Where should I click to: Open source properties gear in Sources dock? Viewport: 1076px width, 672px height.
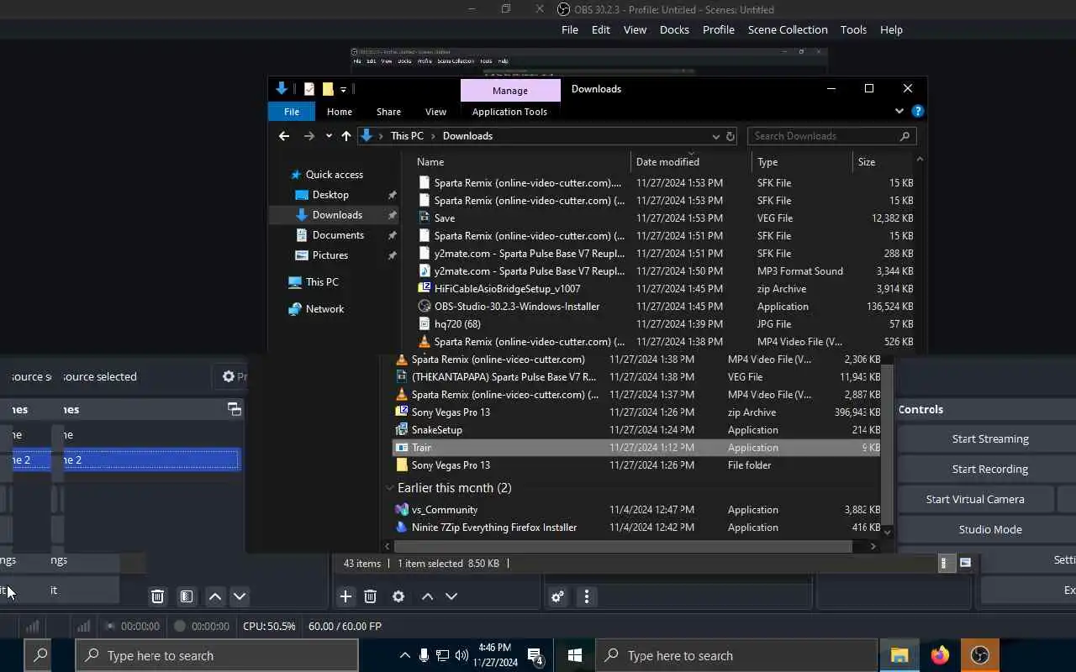click(398, 596)
